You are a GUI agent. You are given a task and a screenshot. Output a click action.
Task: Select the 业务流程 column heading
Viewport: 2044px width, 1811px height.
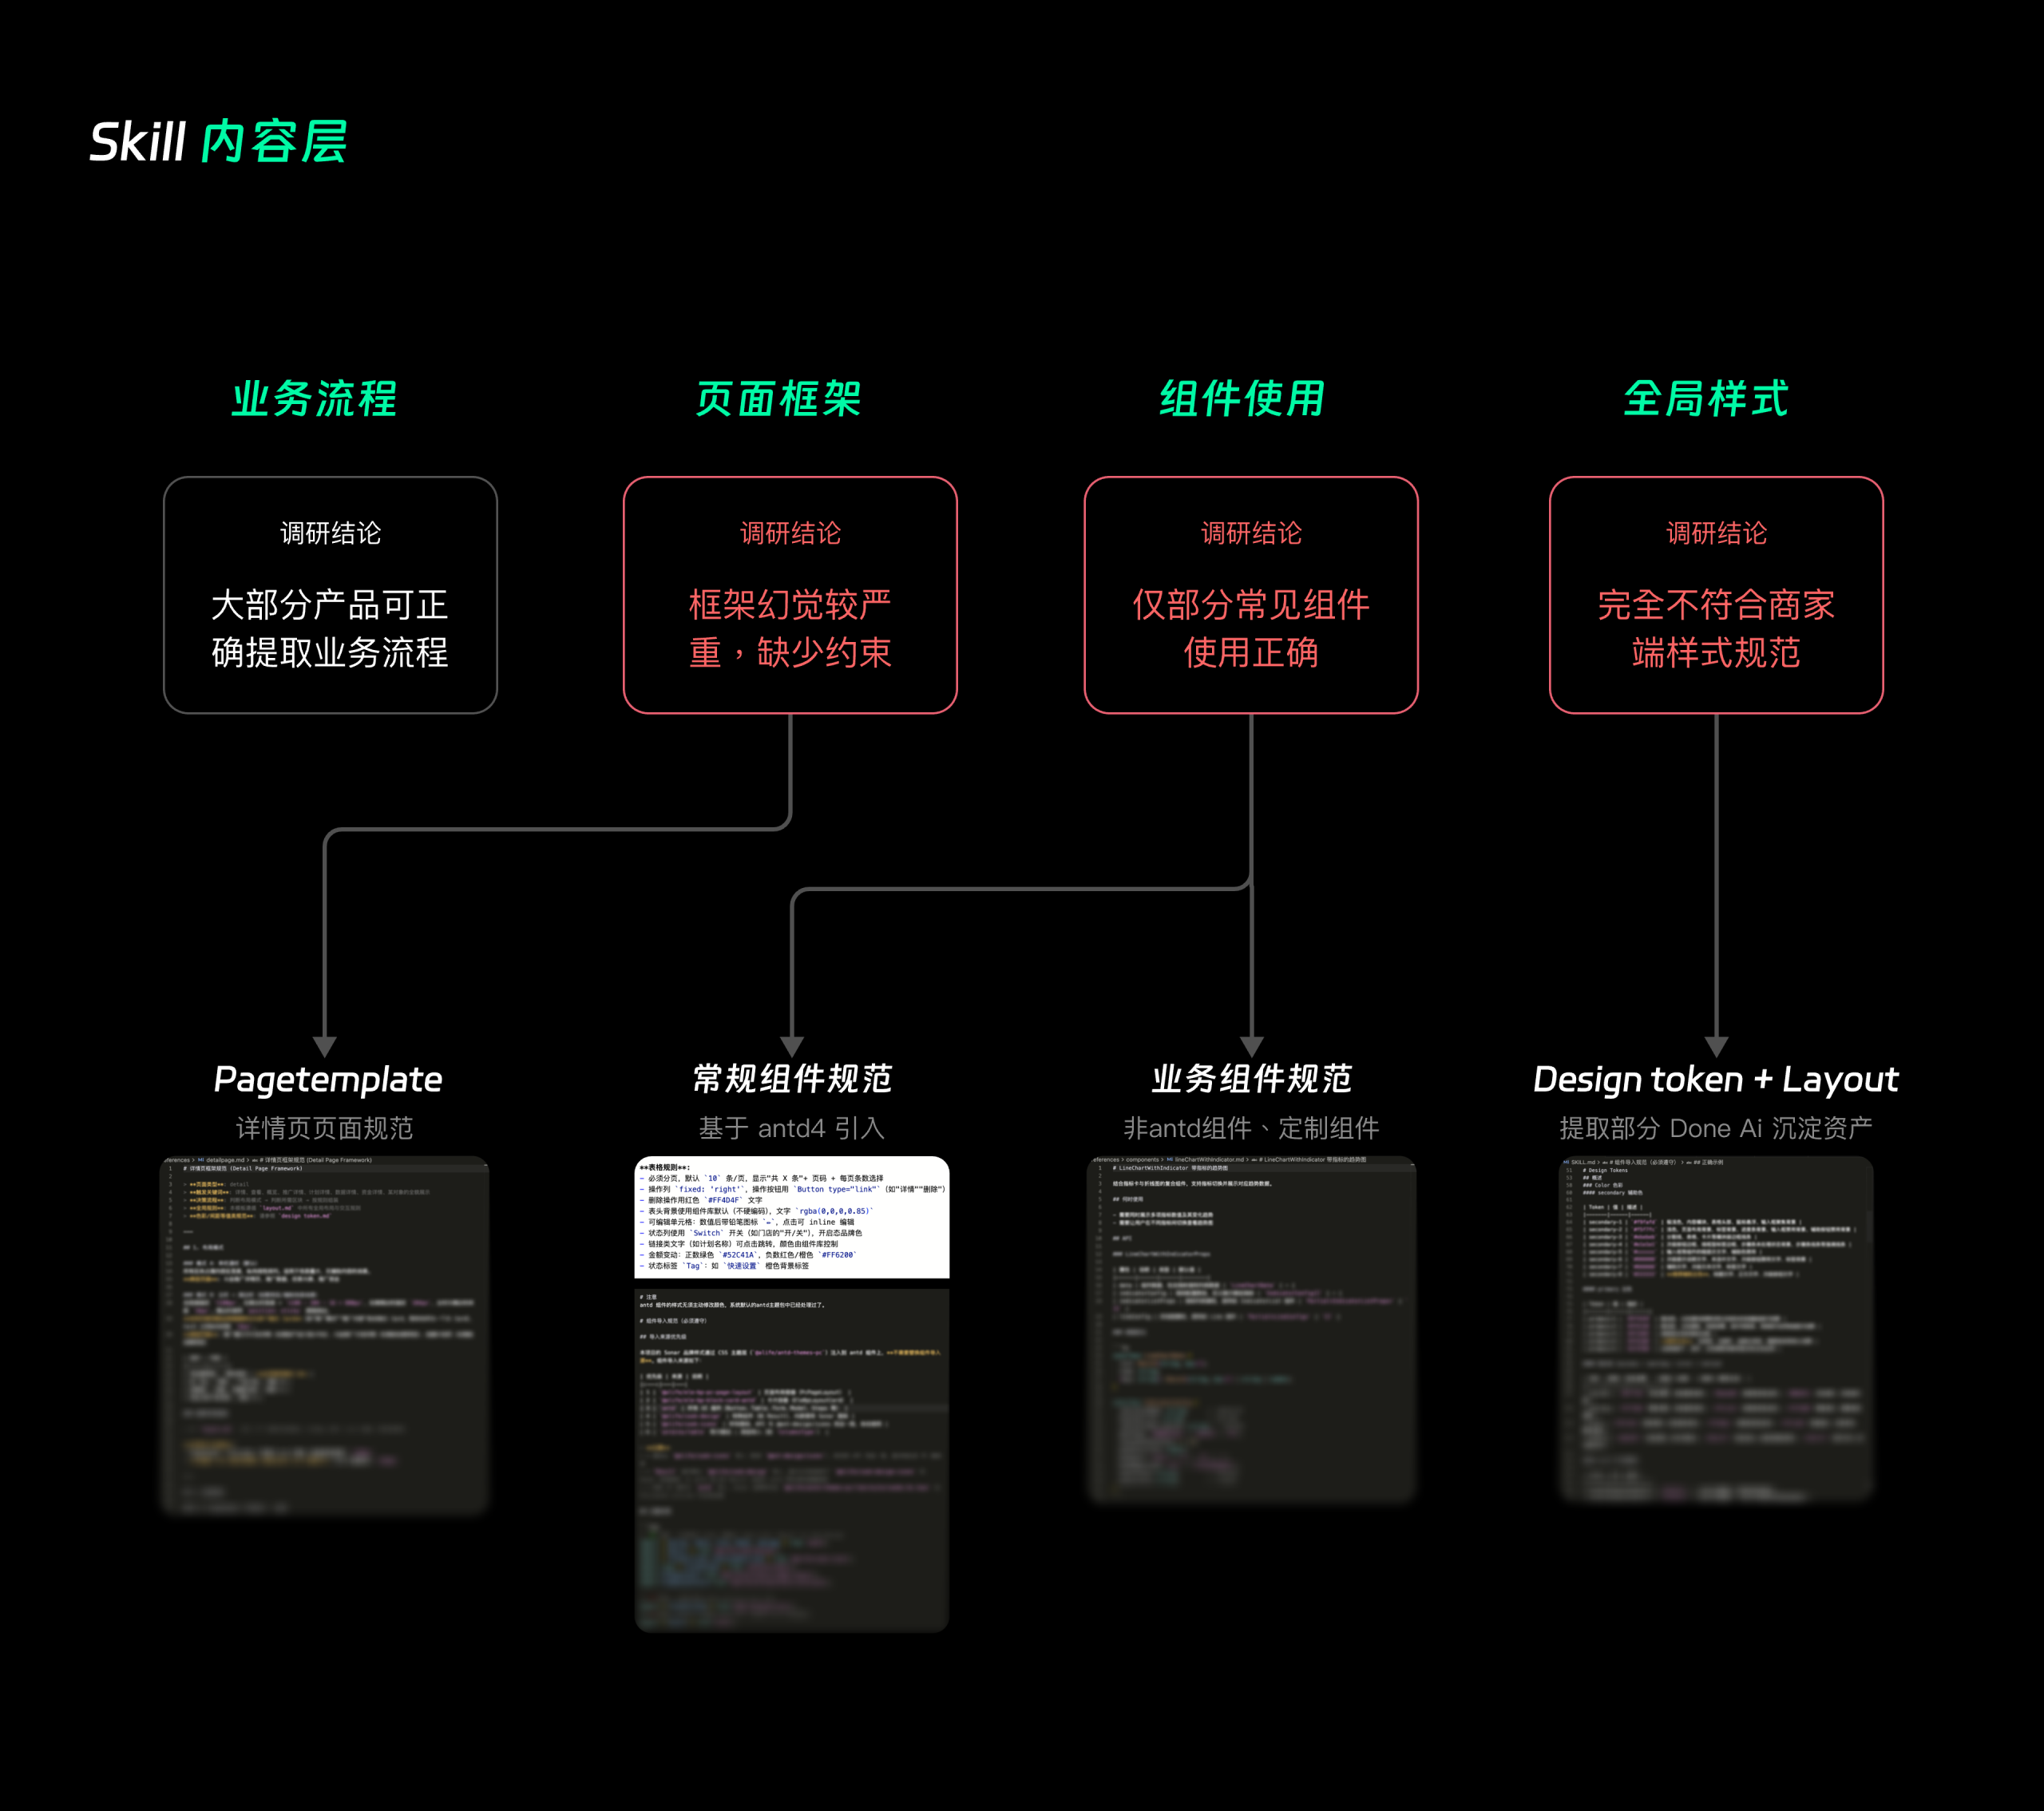pos(314,398)
